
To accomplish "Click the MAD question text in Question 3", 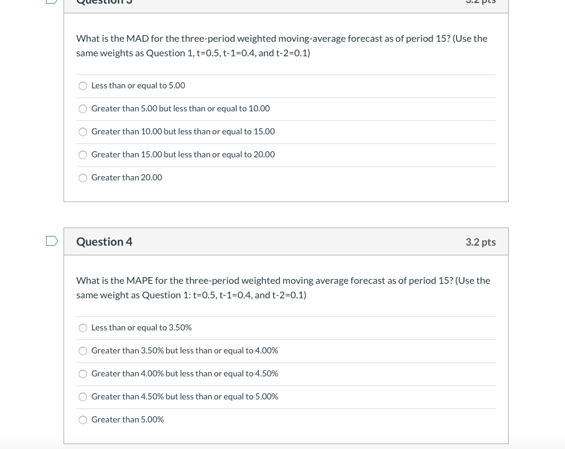I will [282, 45].
